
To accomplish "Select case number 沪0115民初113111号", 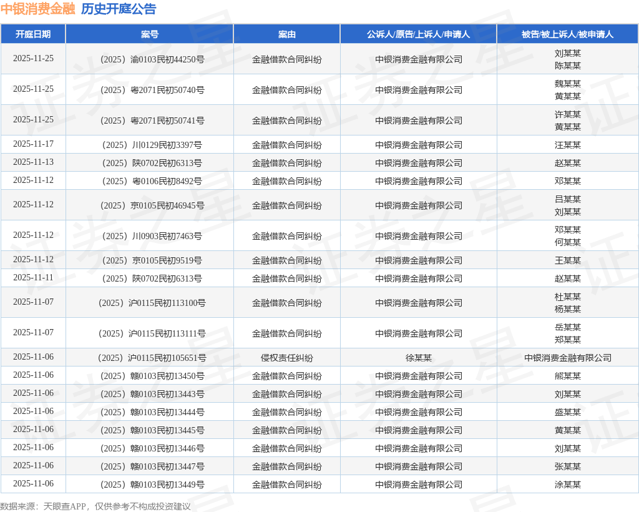I will 152,333.
